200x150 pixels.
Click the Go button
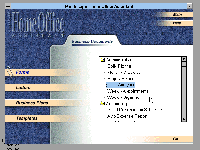176,139
